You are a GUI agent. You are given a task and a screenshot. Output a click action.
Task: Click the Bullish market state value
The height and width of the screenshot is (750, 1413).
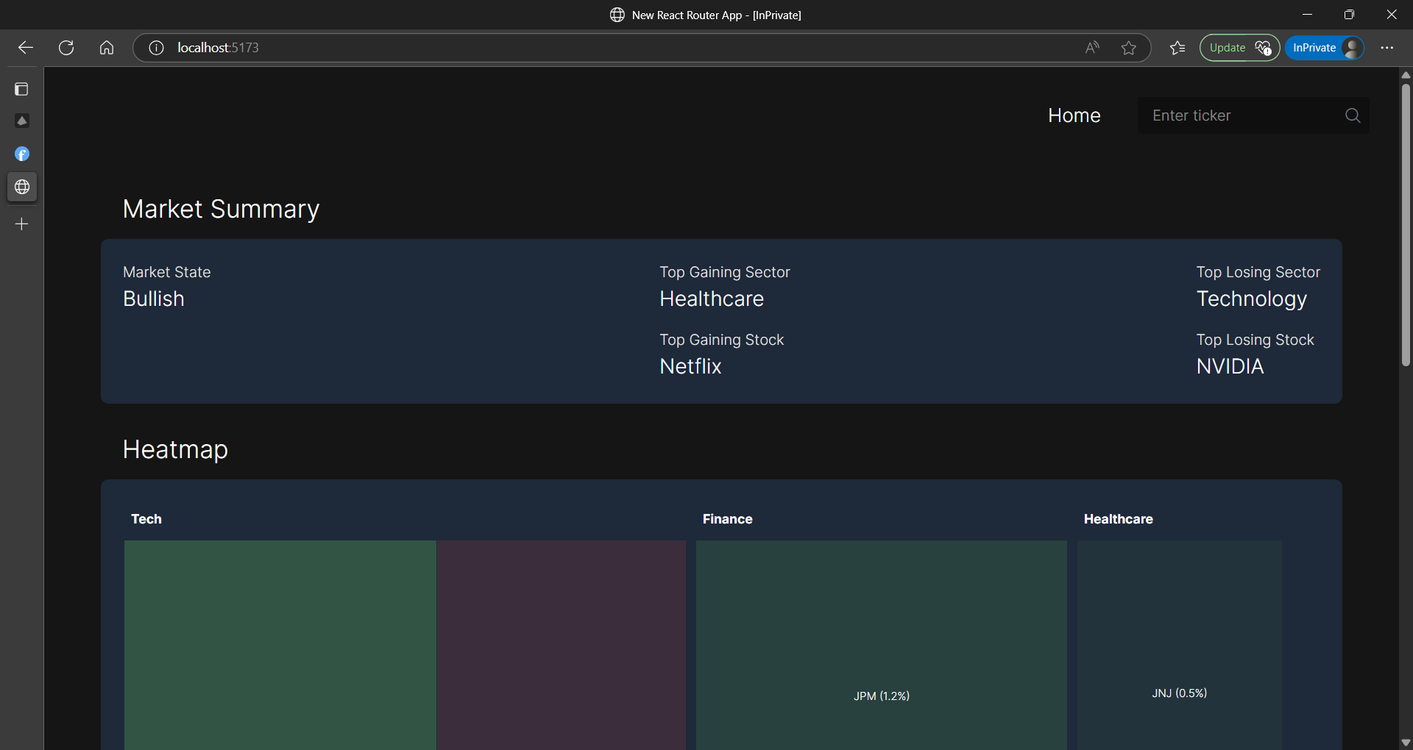154,299
